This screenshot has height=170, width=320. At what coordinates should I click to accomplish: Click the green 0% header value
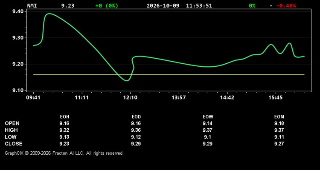pyautogui.click(x=252, y=6)
